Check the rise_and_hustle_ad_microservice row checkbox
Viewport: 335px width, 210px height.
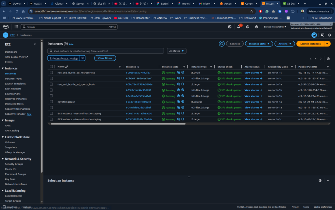coord(51,72)
